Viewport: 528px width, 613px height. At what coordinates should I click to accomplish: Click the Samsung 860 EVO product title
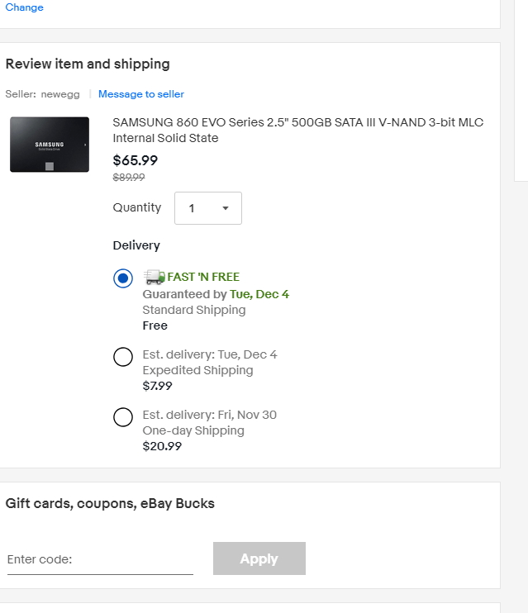[x=297, y=130]
